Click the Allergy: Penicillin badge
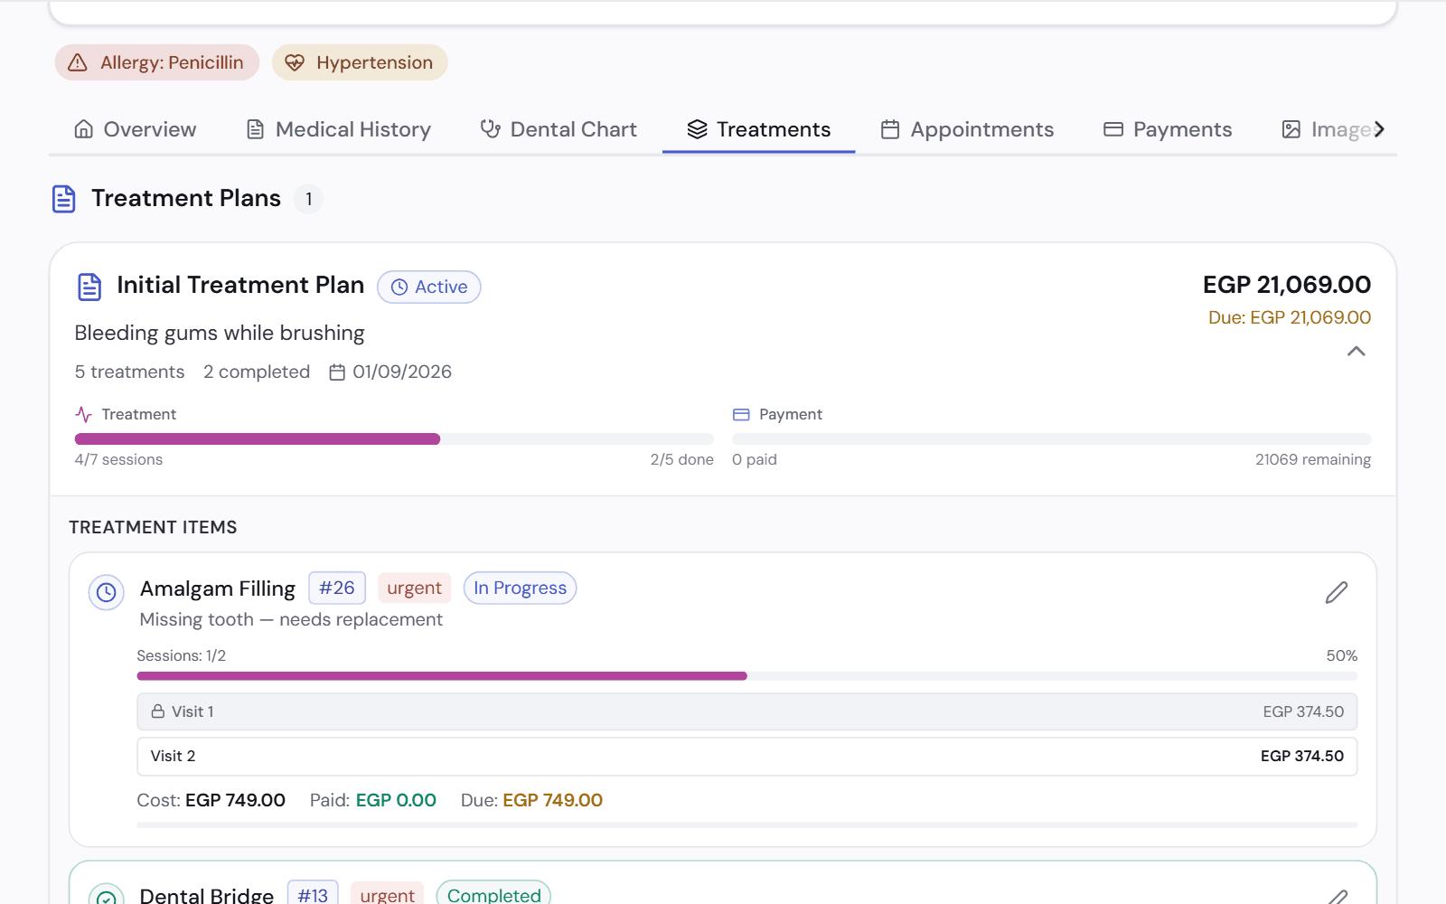 click(x=157, y=62)
